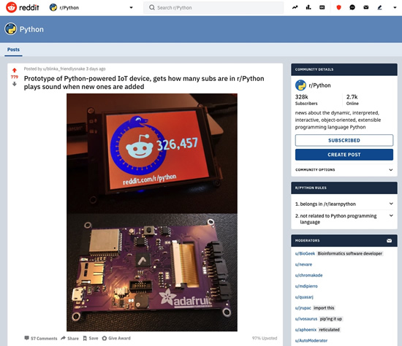Save the post with bookmark button
Image resolution: width=402 pixels, height=346 pixels.
tap(91, 338)
